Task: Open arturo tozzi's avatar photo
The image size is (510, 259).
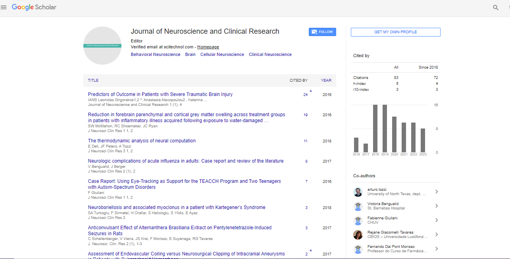Action: [358, 192]
